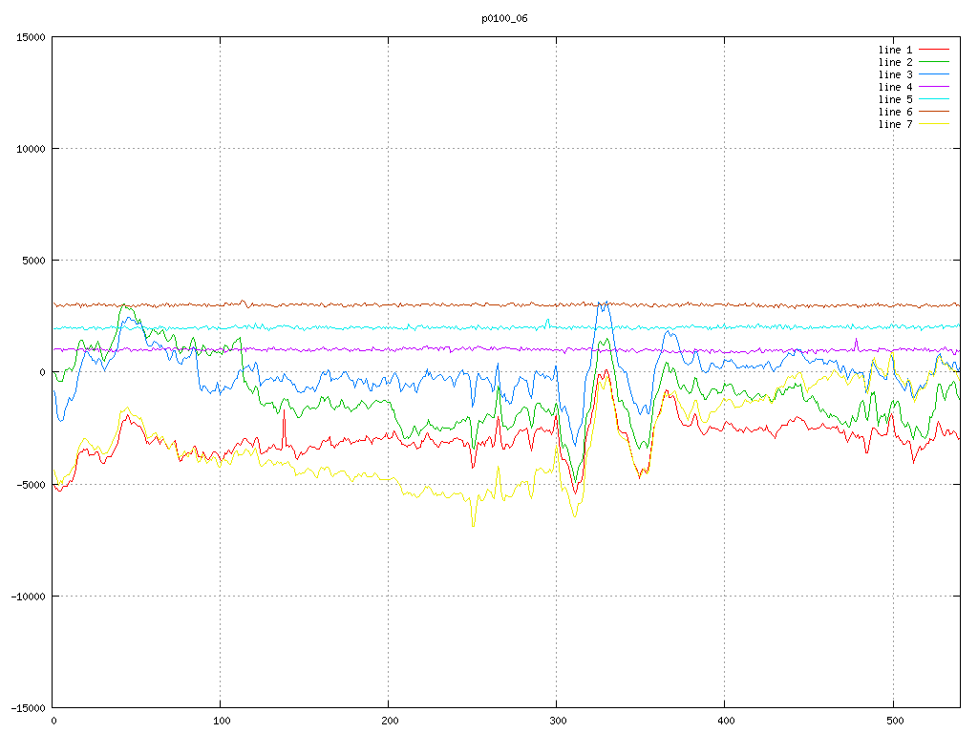The width and height of the screenshot is (978, 733).
Task: Click the plot title p0100_06
Action: [x=504, y=18]
